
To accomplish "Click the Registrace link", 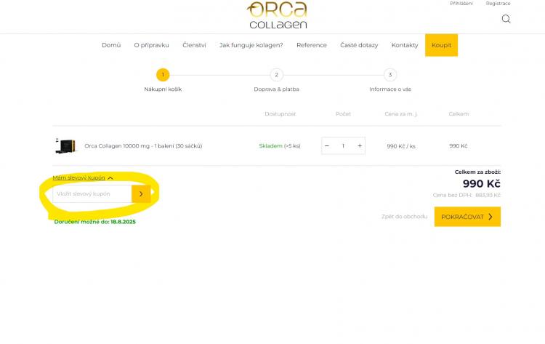I will pos(498,4).
